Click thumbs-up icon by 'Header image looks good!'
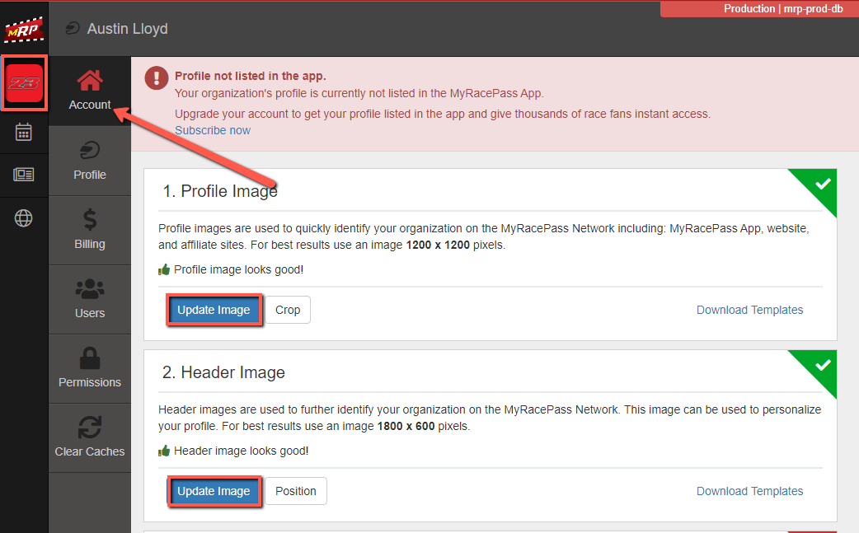This screenshot has width=859, height=533. click(x=164, y=451)
